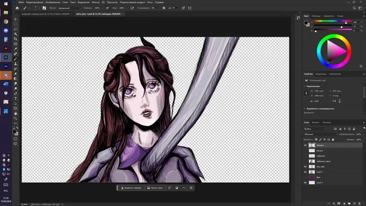Select the Move tool

(15, 19)
